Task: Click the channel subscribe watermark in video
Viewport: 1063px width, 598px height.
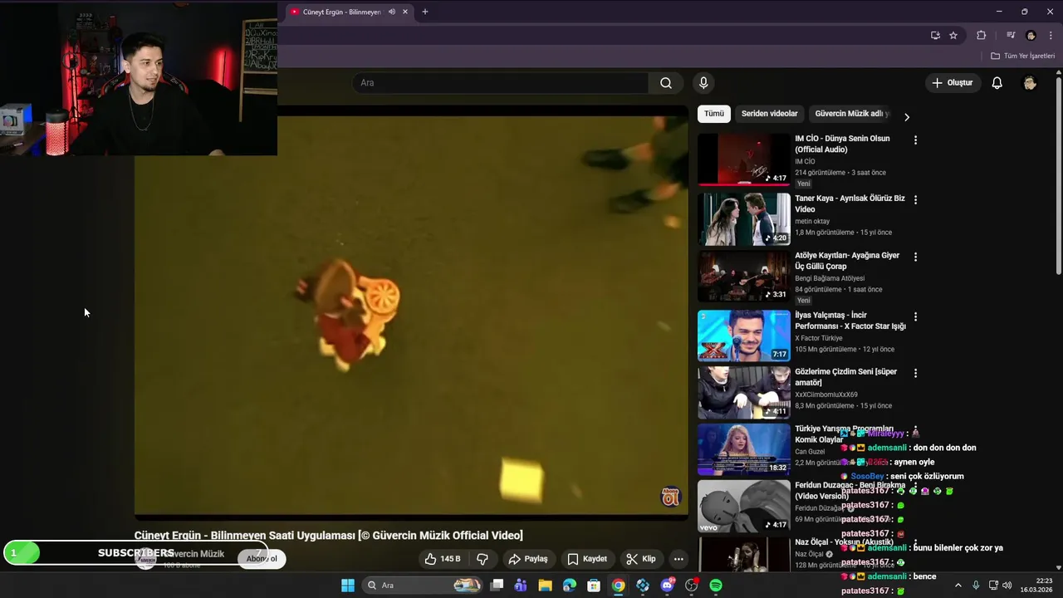Action: 670,497
